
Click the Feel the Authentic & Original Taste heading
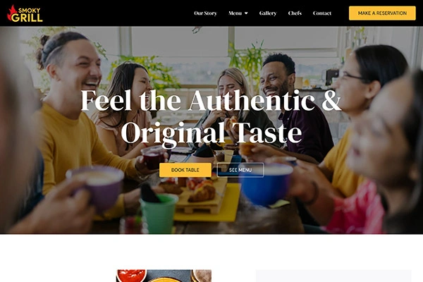click(x=211, y=116)
